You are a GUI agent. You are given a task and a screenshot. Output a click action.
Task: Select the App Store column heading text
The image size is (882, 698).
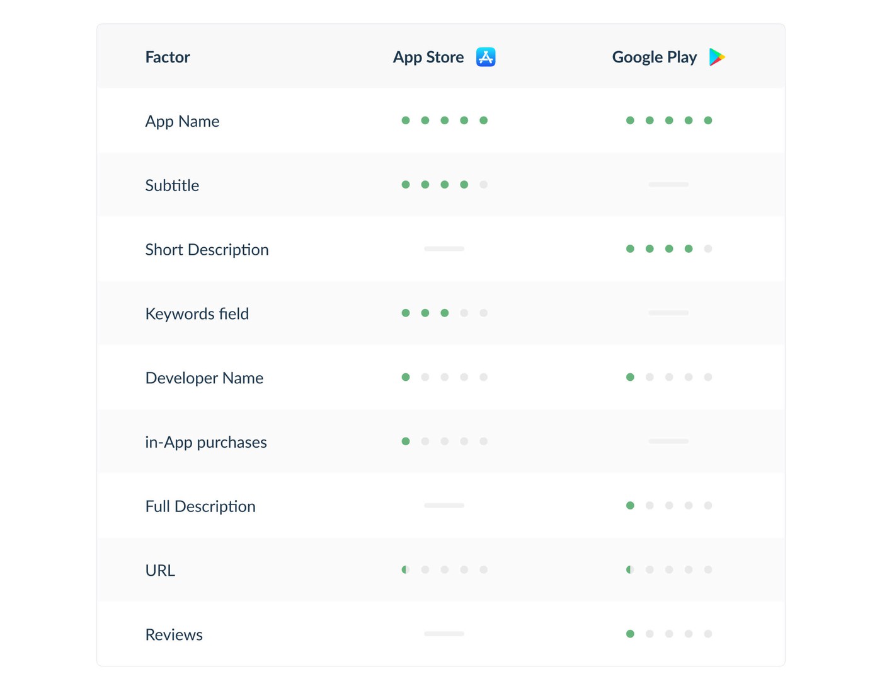pyautogui.click(x=428, y=57)
